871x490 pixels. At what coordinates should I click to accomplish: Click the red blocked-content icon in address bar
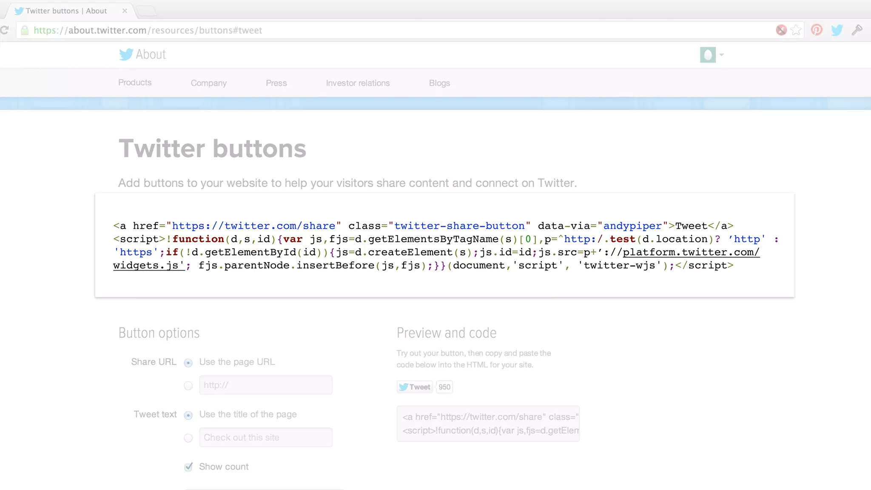click(781, 30)
